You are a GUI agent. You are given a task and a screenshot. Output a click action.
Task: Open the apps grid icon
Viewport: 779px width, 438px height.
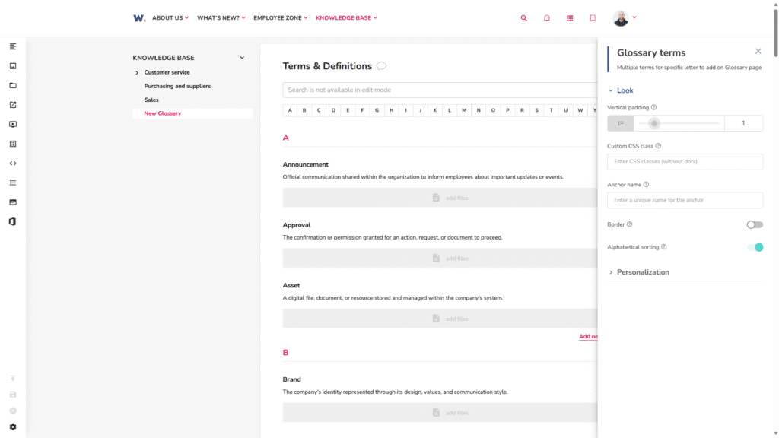point(570,18)
